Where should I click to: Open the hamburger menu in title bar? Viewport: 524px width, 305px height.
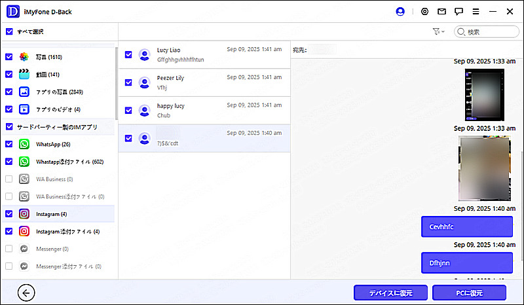pos(476,12)
